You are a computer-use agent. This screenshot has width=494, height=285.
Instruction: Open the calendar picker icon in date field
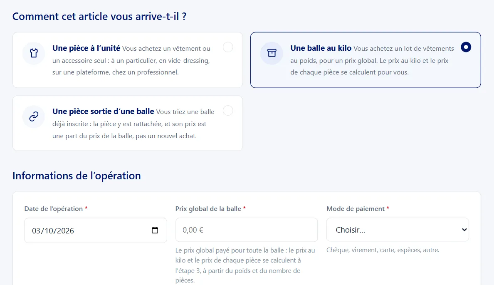click(155, 230)
